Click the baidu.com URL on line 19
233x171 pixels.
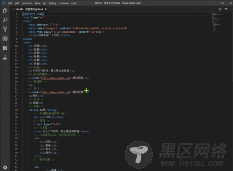pos(55,78)
